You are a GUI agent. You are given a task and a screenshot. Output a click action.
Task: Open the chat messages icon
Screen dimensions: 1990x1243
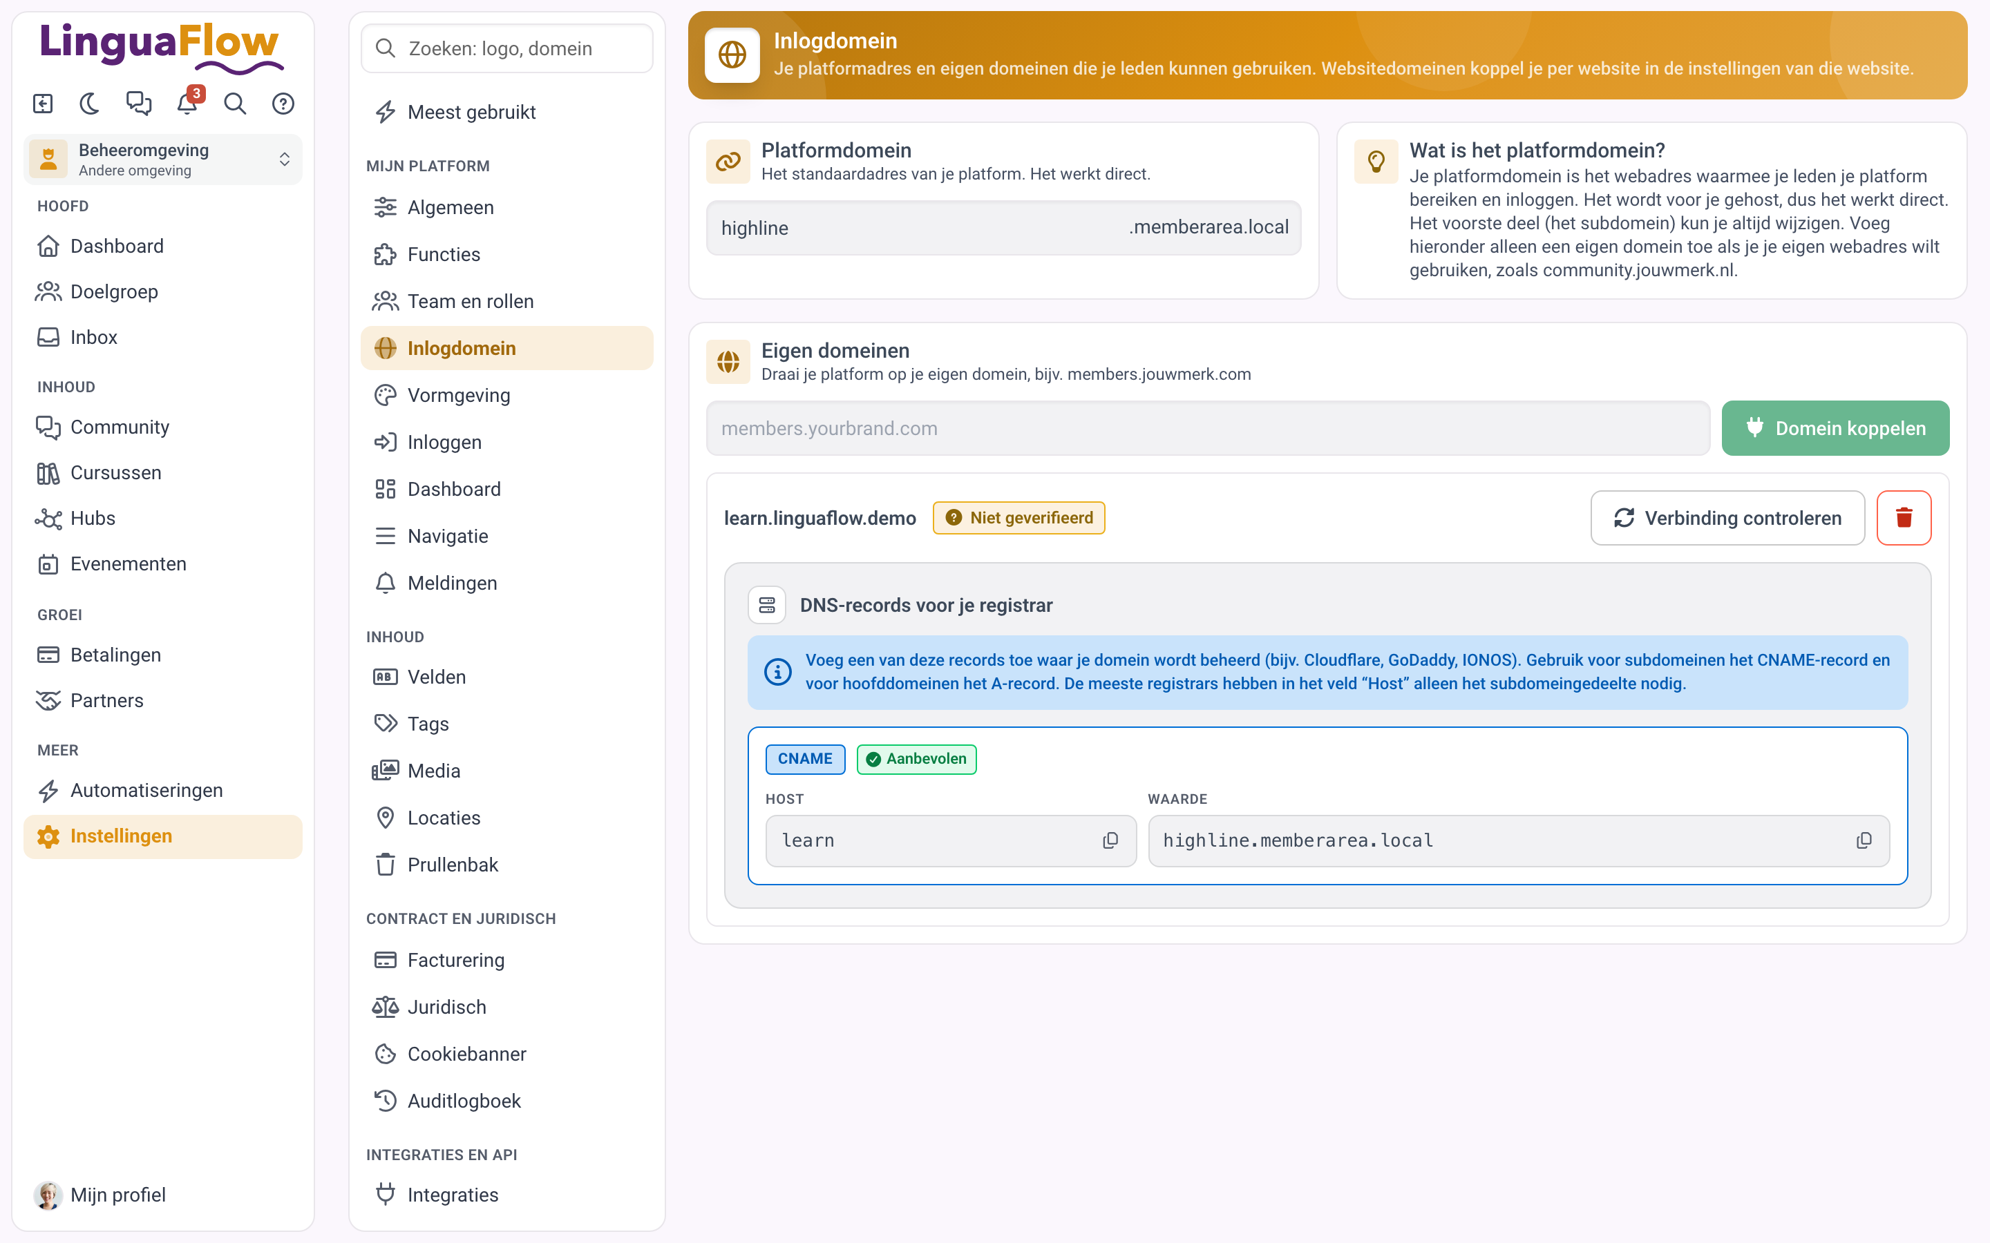point(138,104)
